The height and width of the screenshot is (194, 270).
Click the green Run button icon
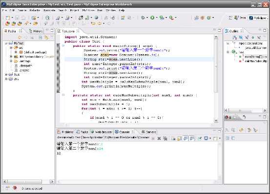(x=152, y=18)
